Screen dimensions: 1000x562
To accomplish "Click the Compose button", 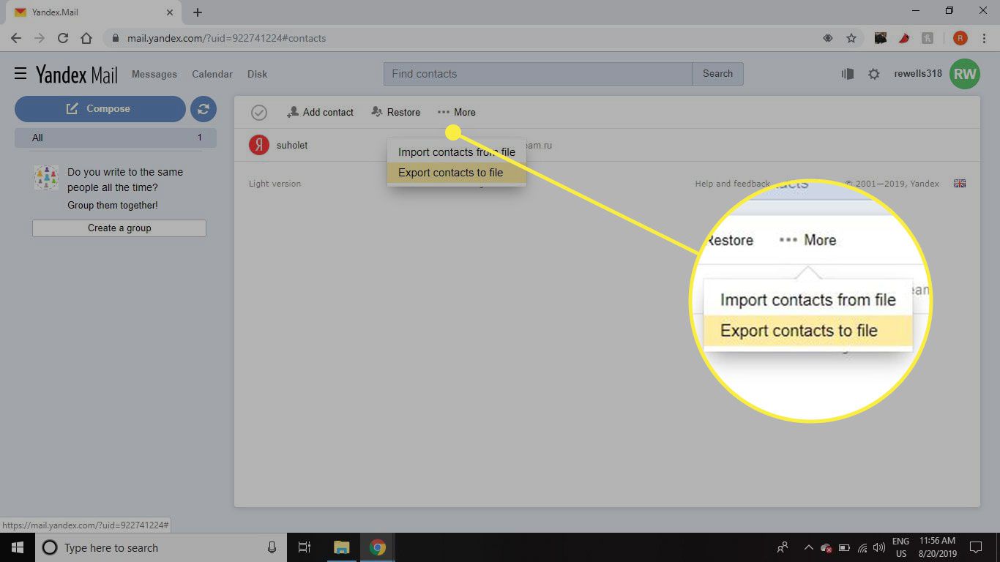I will (100, 109).
